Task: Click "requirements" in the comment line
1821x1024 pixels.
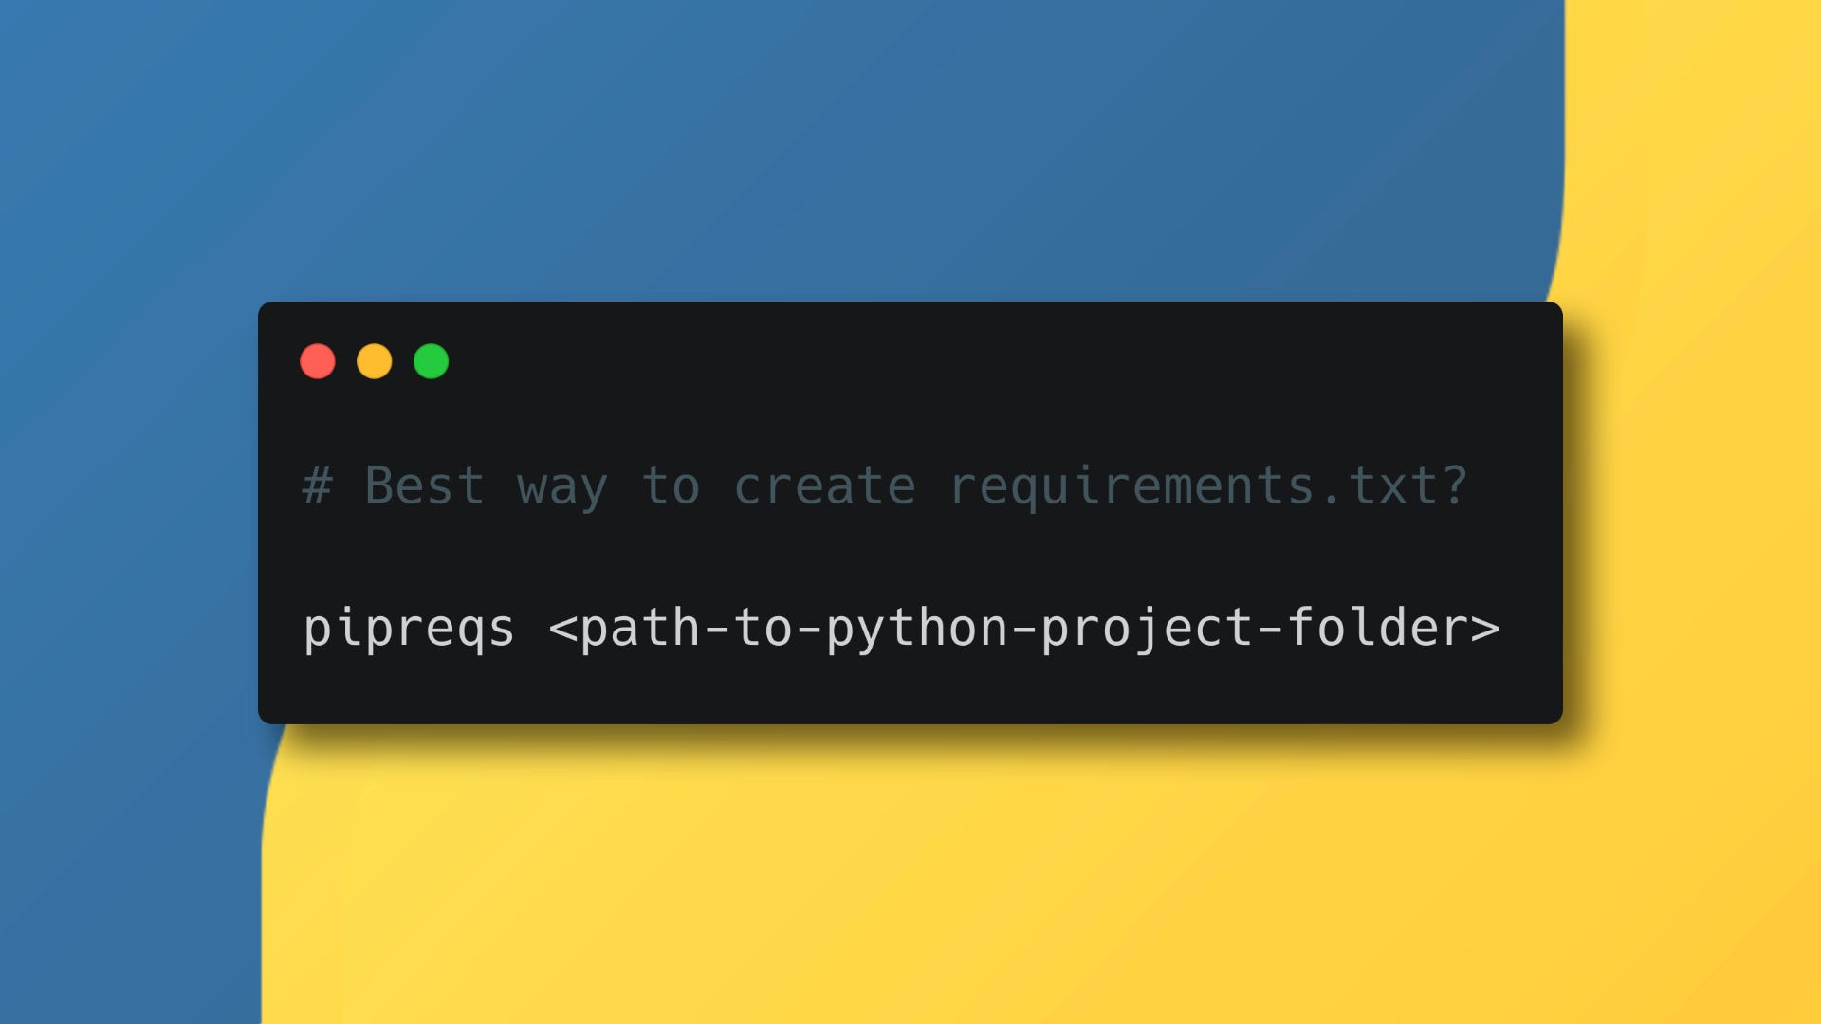Action: click(x=1131, y=485)
